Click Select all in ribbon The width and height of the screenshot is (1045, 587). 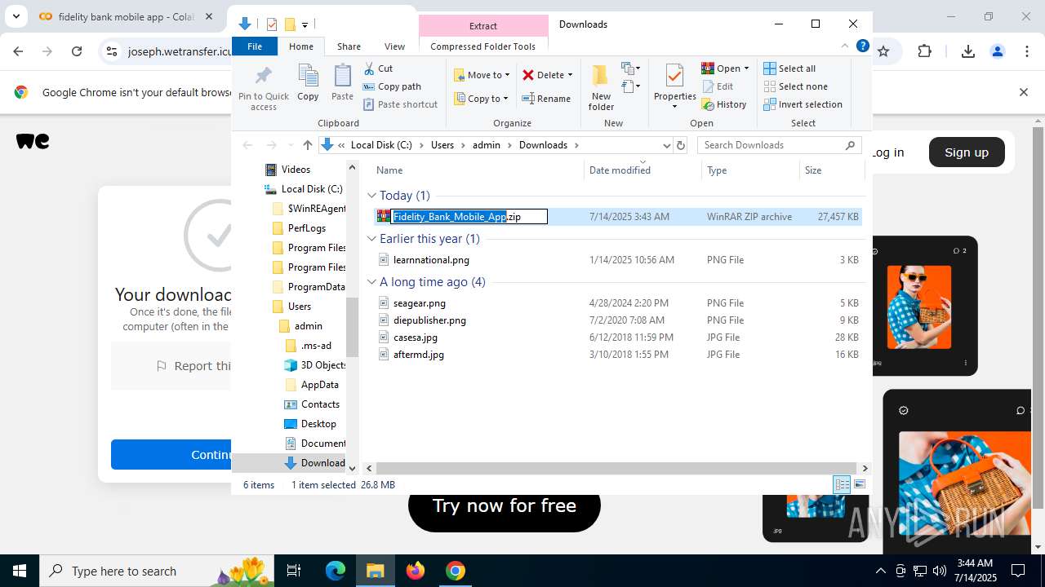tap(789, 68)
